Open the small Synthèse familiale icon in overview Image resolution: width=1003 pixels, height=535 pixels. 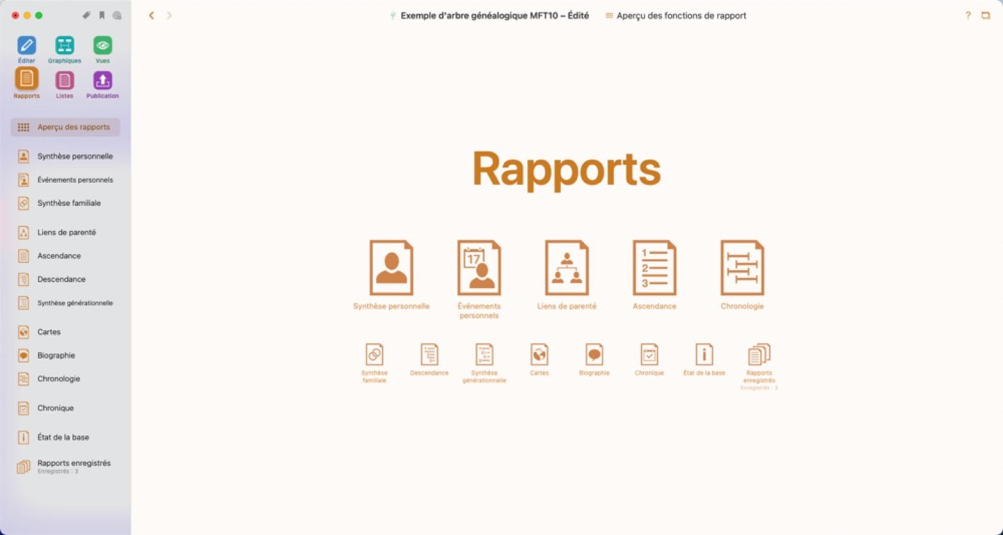pyautogui.click(x=374, y=354)
